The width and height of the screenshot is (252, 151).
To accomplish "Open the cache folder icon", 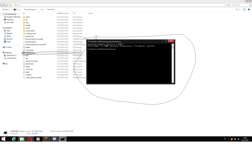I will pos(24,17).
